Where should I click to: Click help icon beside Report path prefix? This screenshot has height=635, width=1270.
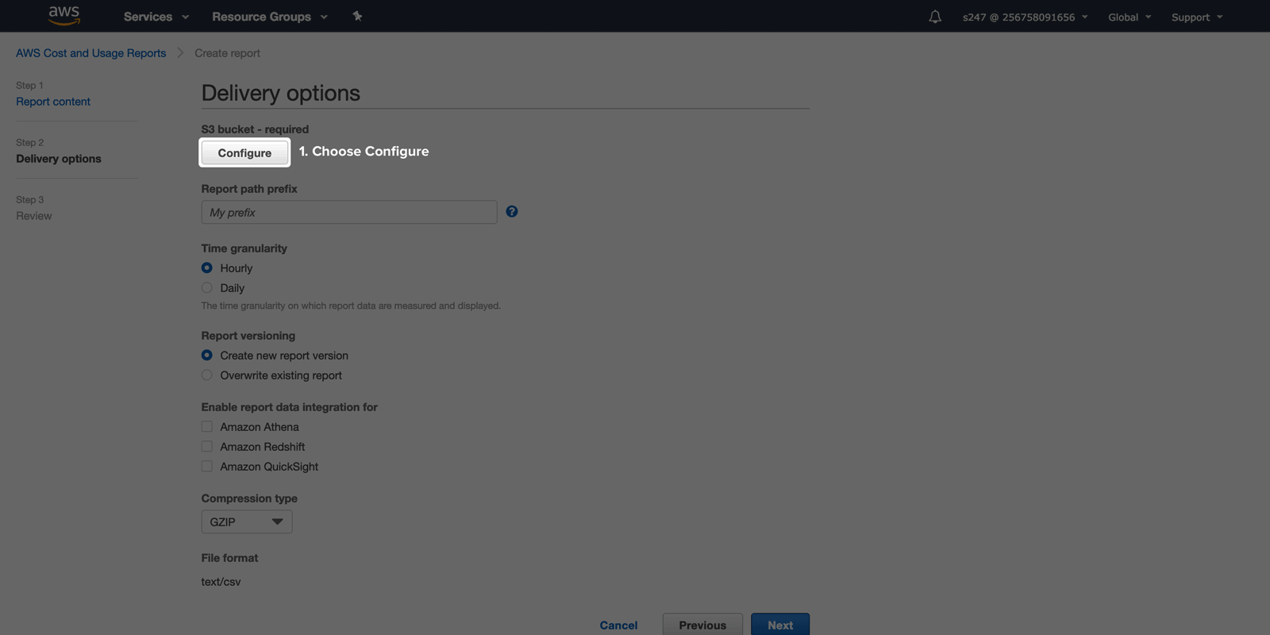click(512, 212)
